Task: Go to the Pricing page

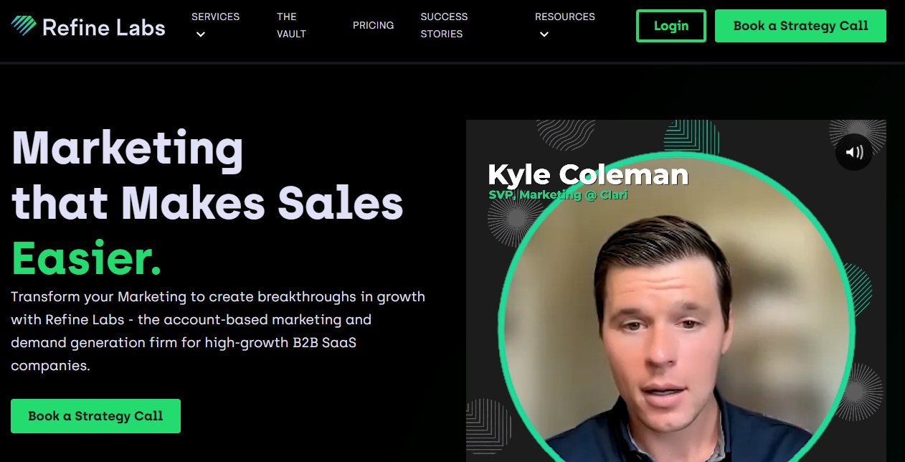Action: (x=373, y=25)
